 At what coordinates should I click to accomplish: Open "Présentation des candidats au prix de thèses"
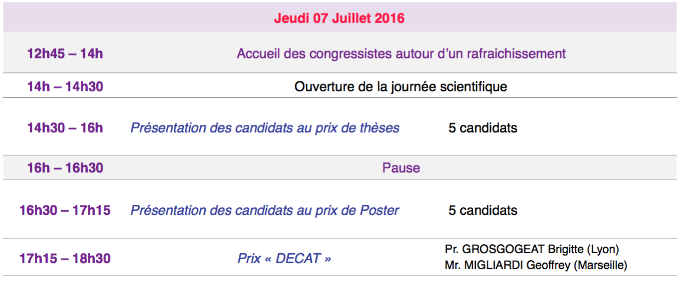point(265,128)
